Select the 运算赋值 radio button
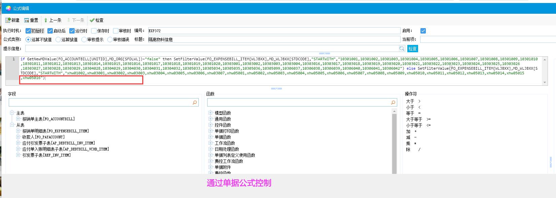This screenshot has height=198, width=556. click(58, 40)
